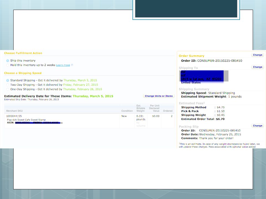
Task: Open the Learn more link
Action: click(x=63, y=65)
